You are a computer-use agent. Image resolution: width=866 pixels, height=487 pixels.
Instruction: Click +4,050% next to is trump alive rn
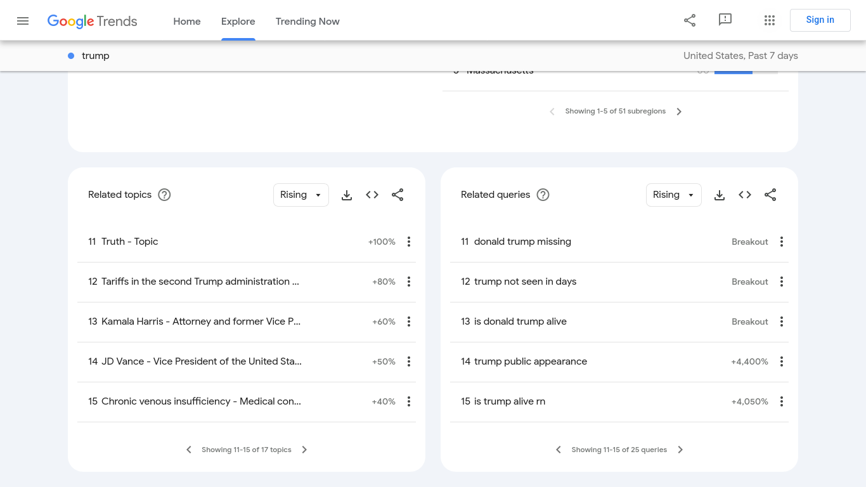[x=749, y=401]
